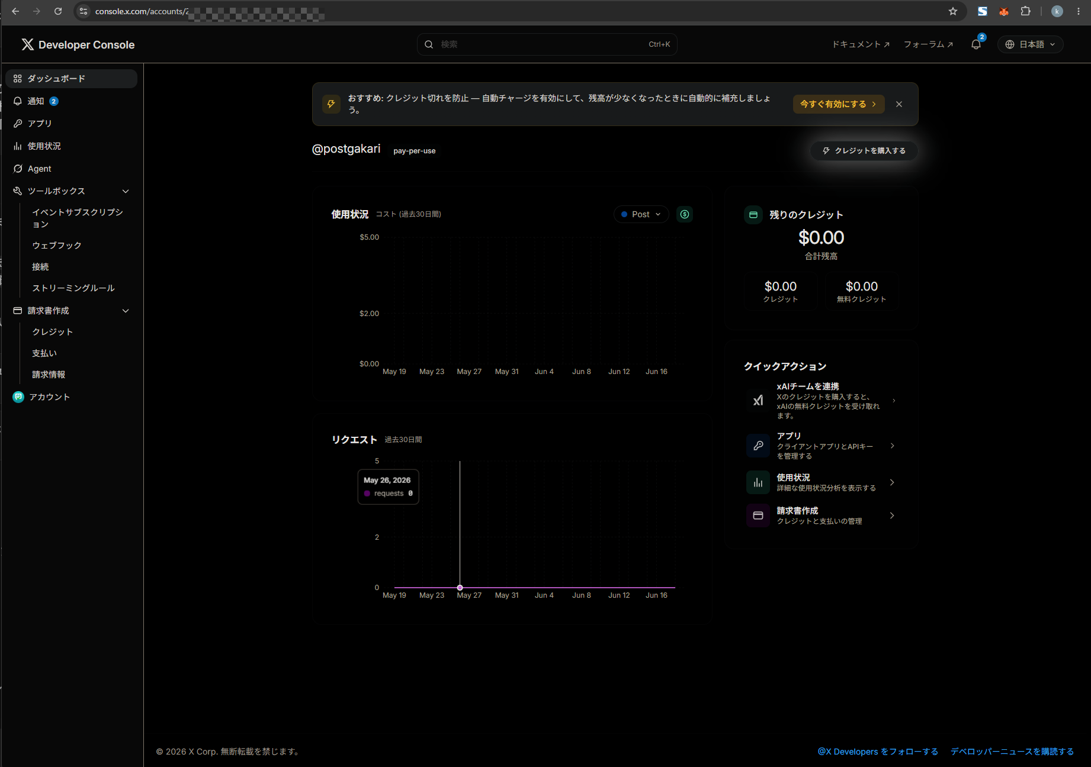Collapse the 請求書作成 sidebar section
The width and height of the screenshot is (1091, 767).
click(x=126, y=311)
